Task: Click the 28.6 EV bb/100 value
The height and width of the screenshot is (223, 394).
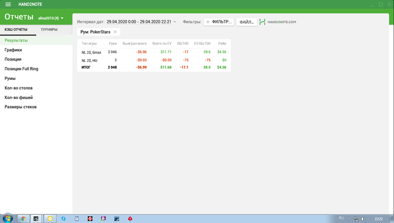Action: [207, 52]
